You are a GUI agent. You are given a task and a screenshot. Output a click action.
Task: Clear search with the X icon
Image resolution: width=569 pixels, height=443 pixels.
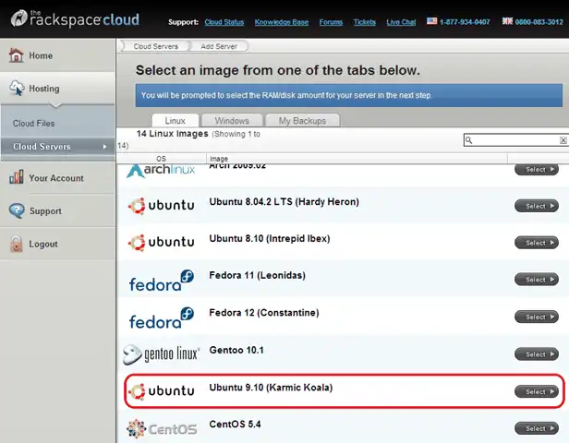coord(563,140)
